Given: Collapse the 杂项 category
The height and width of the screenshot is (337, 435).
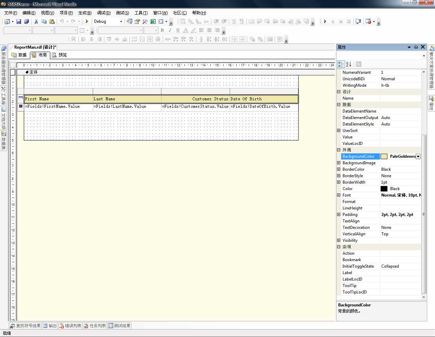Looking at the screenshot, I should [338, 247].
